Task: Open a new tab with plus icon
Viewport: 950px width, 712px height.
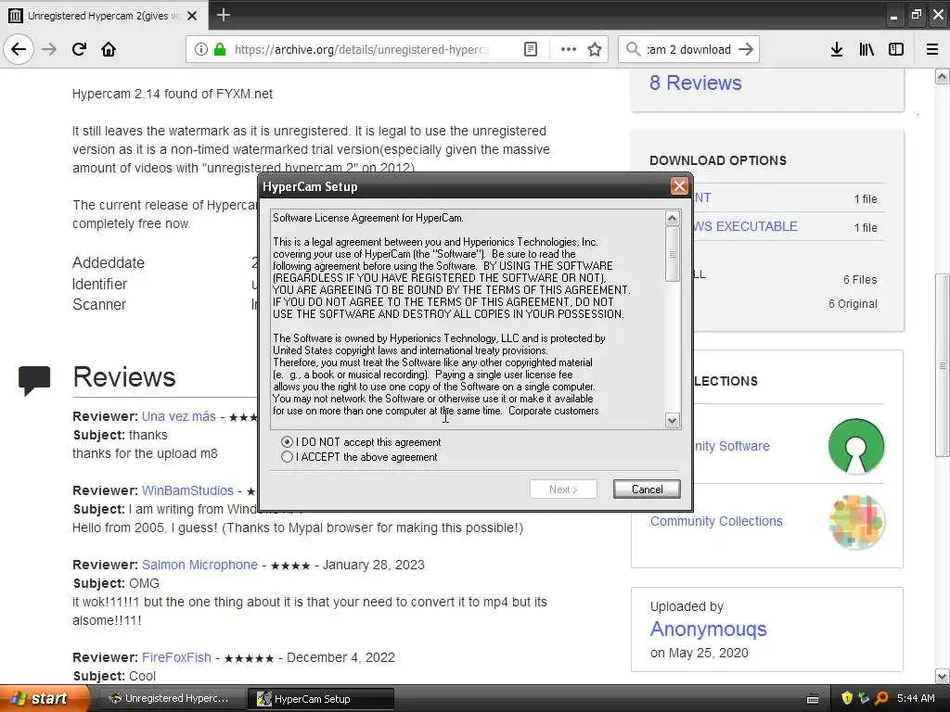Action: (x=223, y=15)
